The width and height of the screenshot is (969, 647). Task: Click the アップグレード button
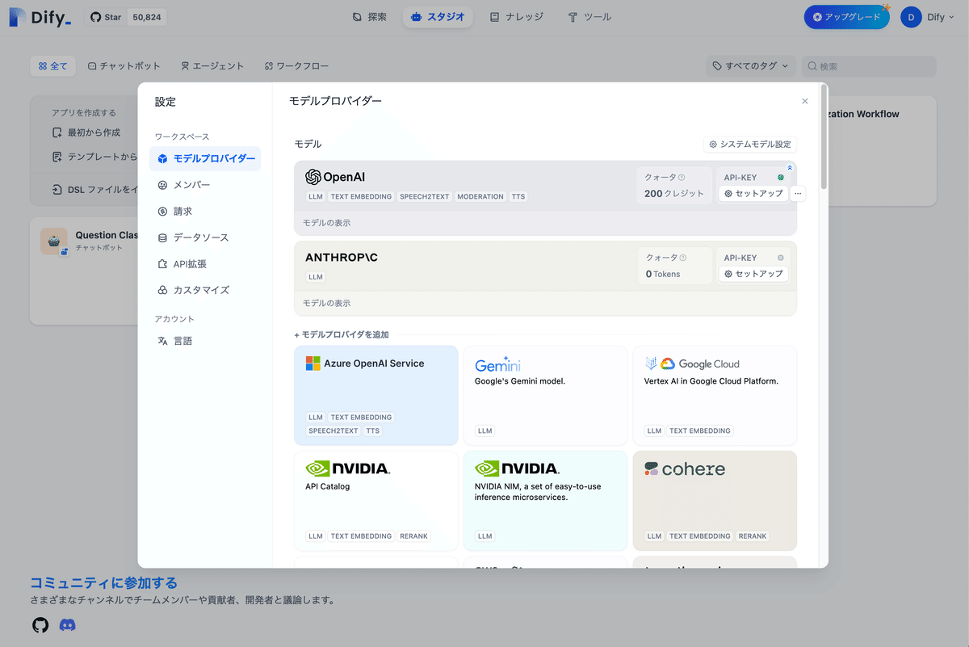(846, 16)
